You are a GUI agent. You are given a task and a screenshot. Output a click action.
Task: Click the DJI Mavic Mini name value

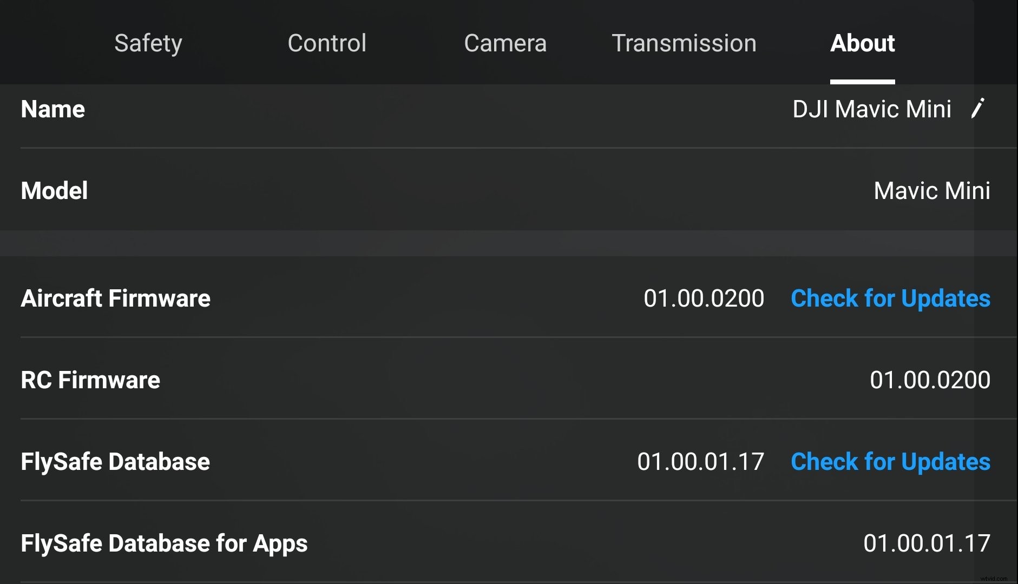(873, 109)
